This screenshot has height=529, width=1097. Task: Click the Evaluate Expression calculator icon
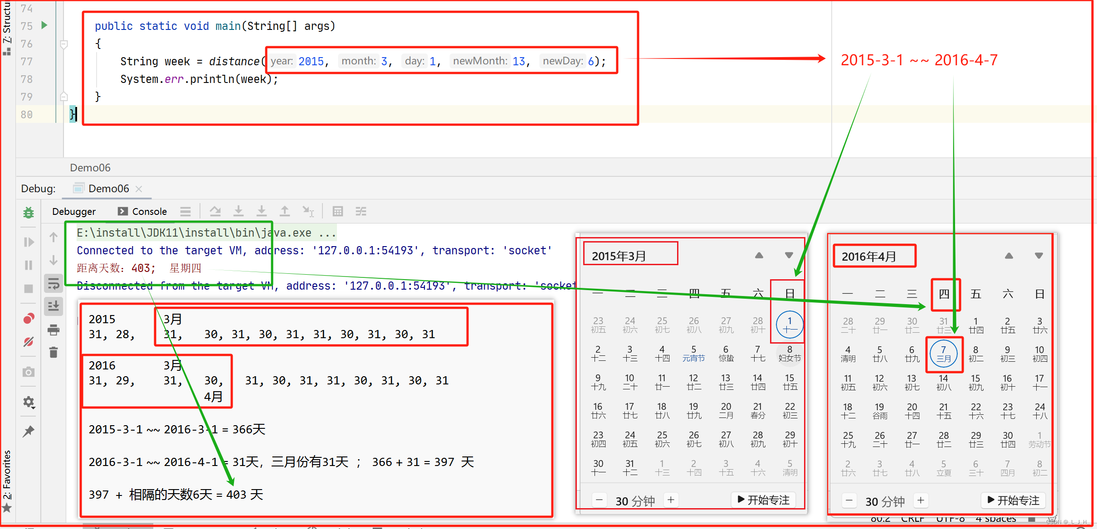[337, 211]
